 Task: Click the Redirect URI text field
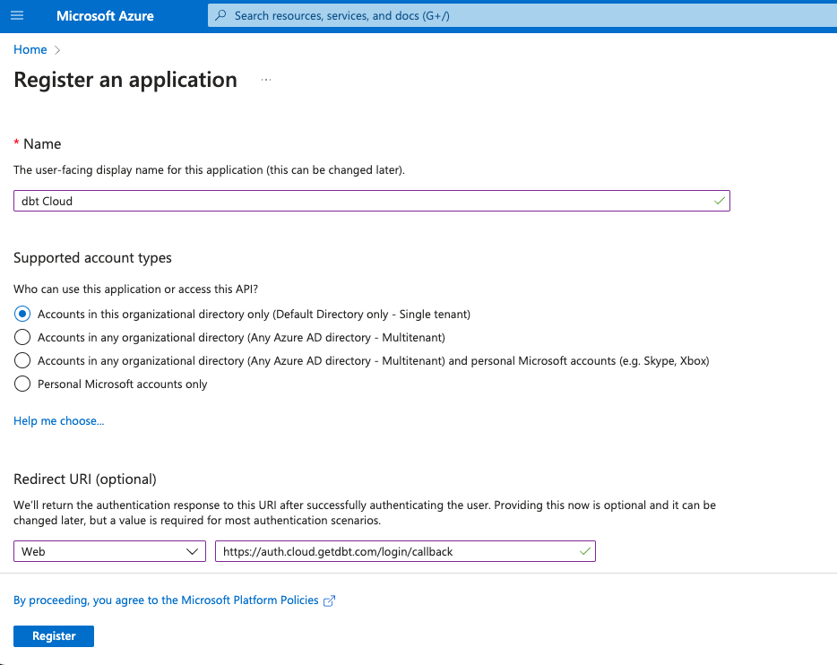(394, 551)
